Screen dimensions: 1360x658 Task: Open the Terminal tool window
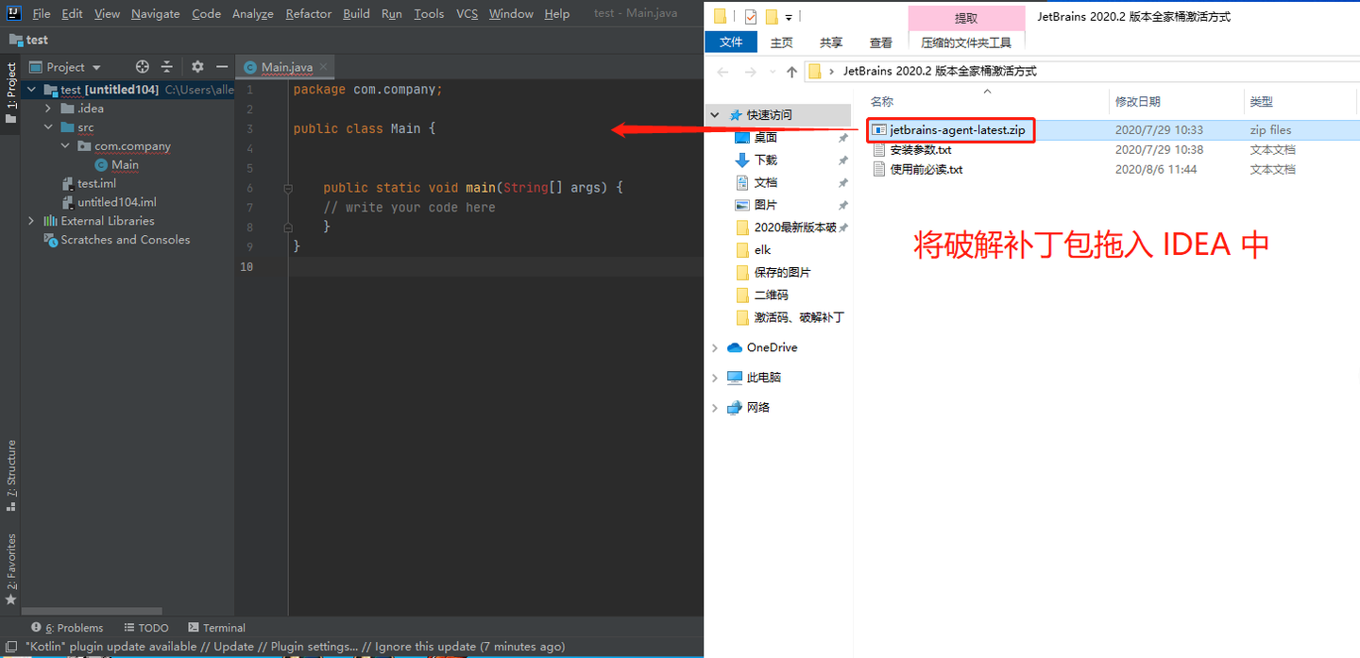point(216,628)
